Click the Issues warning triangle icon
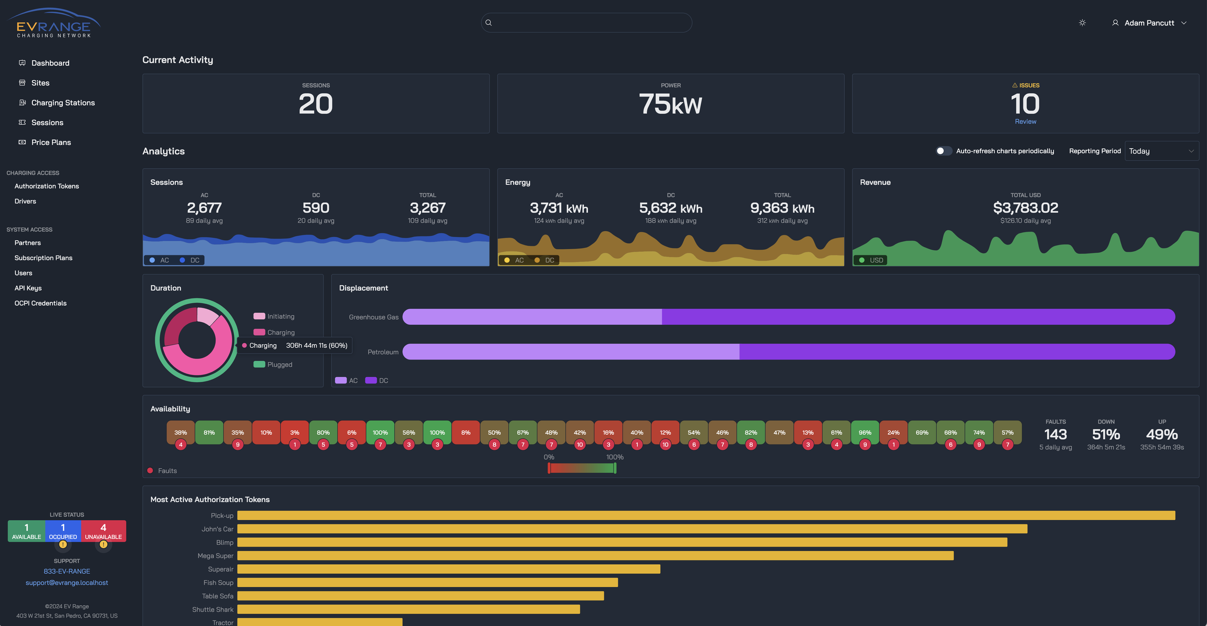1207x626 pixels. coord(1014,85)
